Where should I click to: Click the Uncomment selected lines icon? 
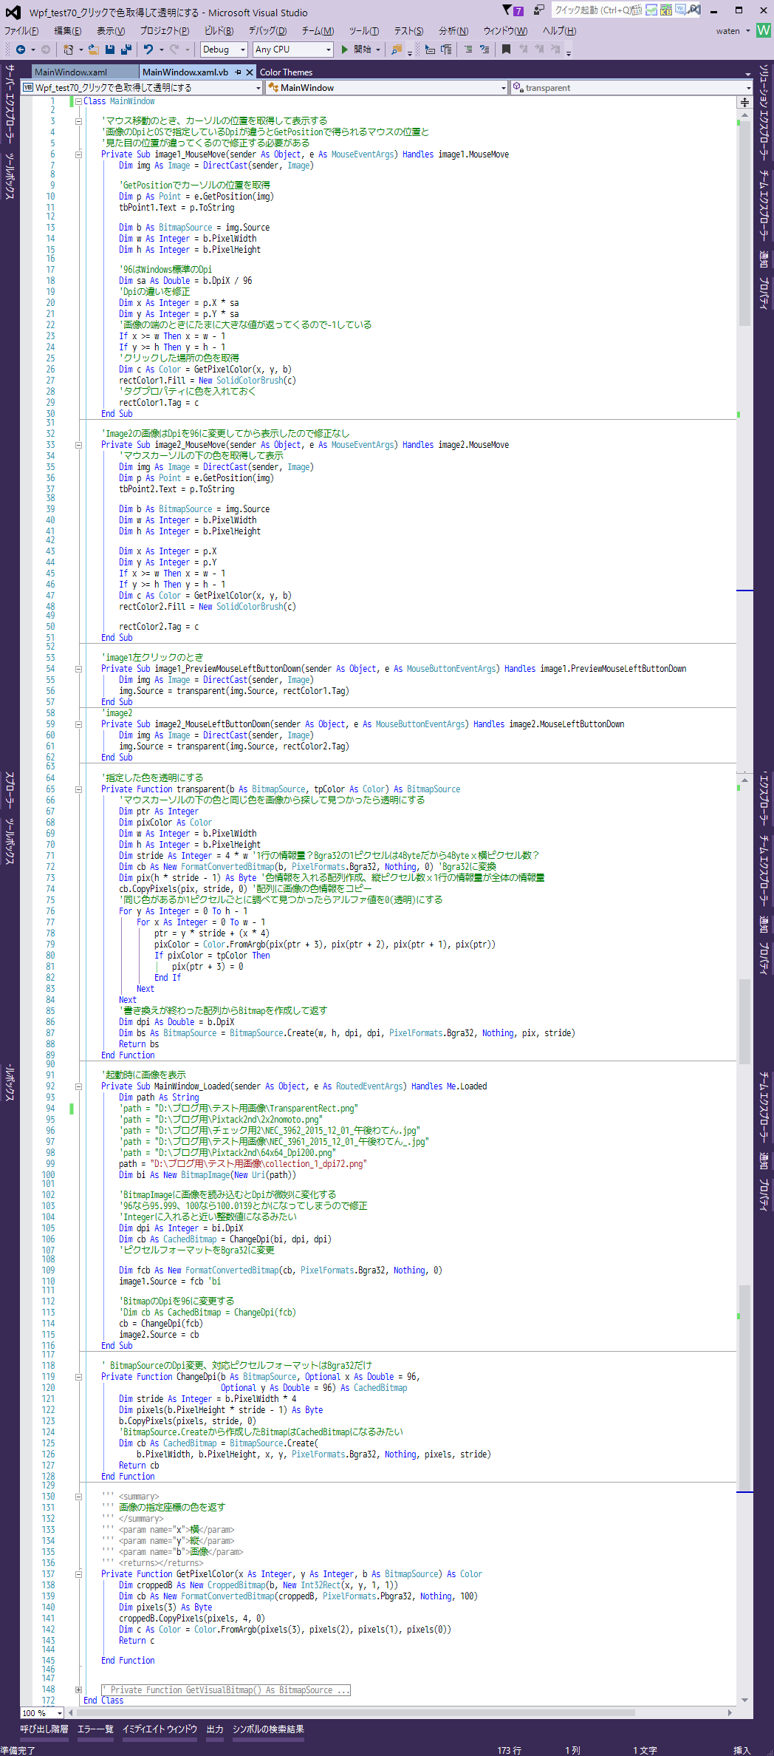[484, 50]
